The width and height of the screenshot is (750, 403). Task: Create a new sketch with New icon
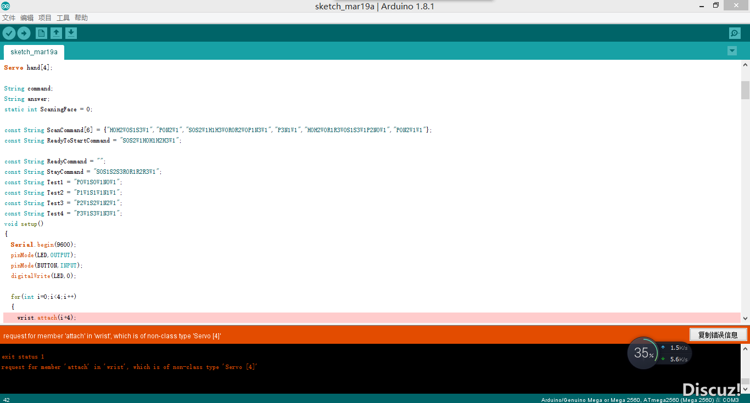coord(41,33)
